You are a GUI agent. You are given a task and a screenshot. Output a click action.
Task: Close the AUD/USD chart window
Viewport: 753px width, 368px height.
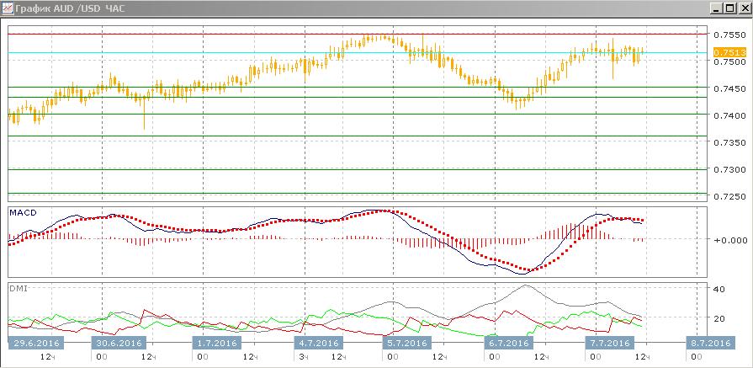(742, 8)
